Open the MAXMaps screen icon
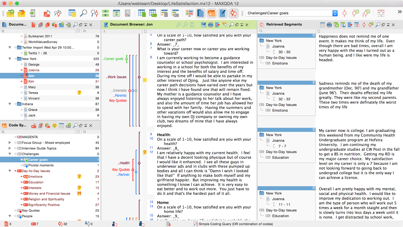The height and width of the screenshot is (227, 403). point(189,13)
